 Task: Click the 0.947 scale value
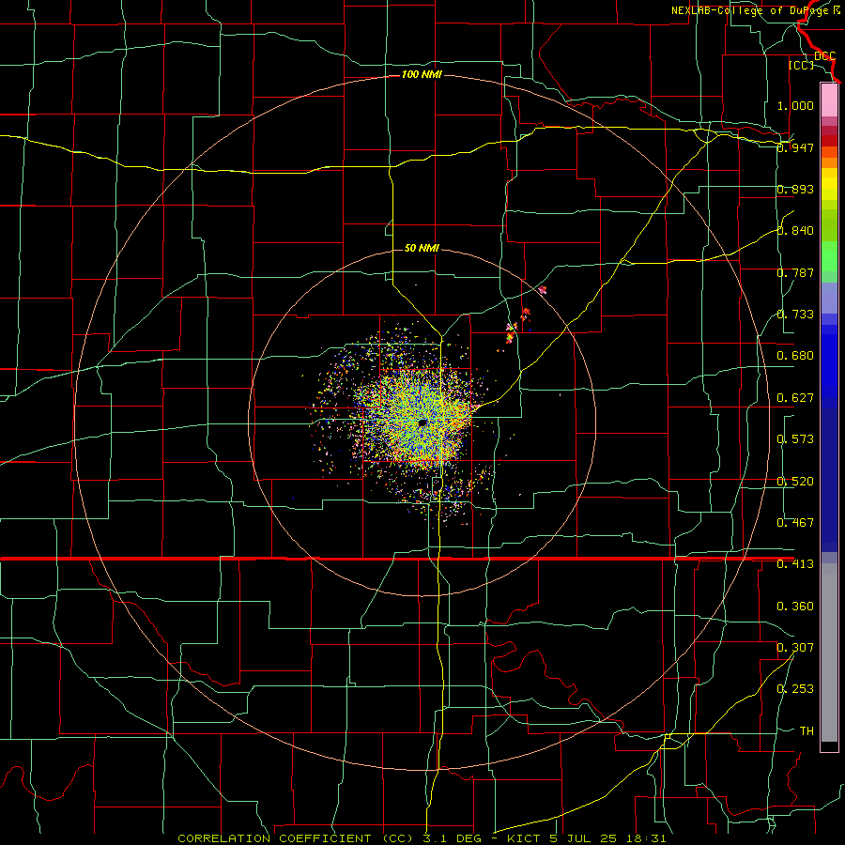(795, 147)
